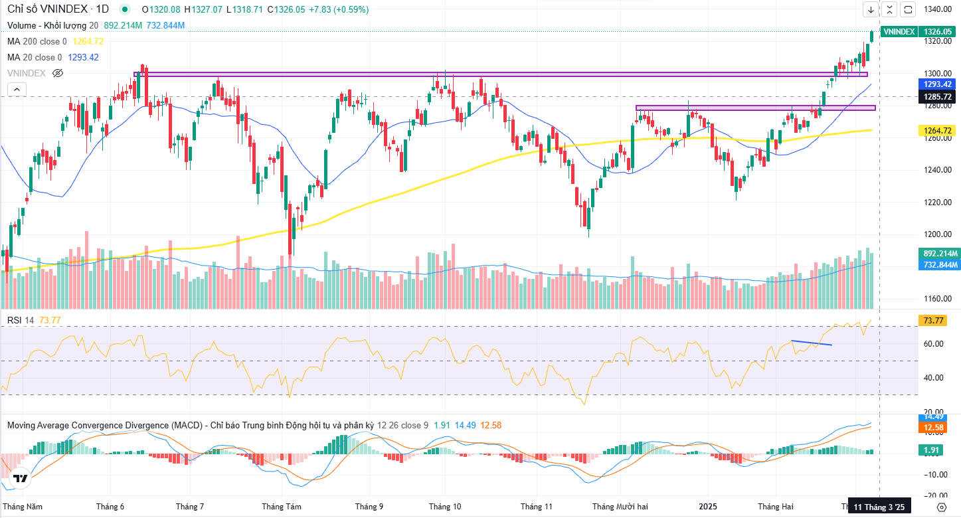Select the MA 200 close 0 legend
Viewport: 961px width, 518px height.
point(38,41)
